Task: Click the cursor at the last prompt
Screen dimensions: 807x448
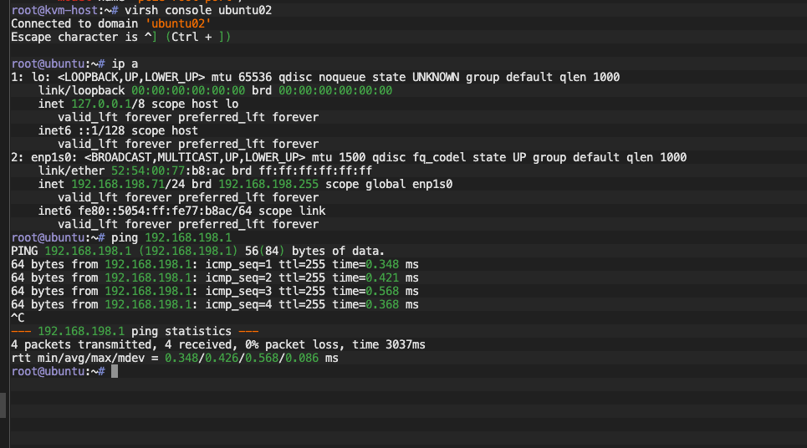Action: coord(115,371)
